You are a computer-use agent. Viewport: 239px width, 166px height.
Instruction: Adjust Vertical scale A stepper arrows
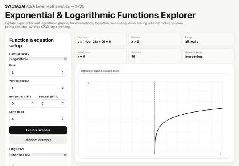63,88
